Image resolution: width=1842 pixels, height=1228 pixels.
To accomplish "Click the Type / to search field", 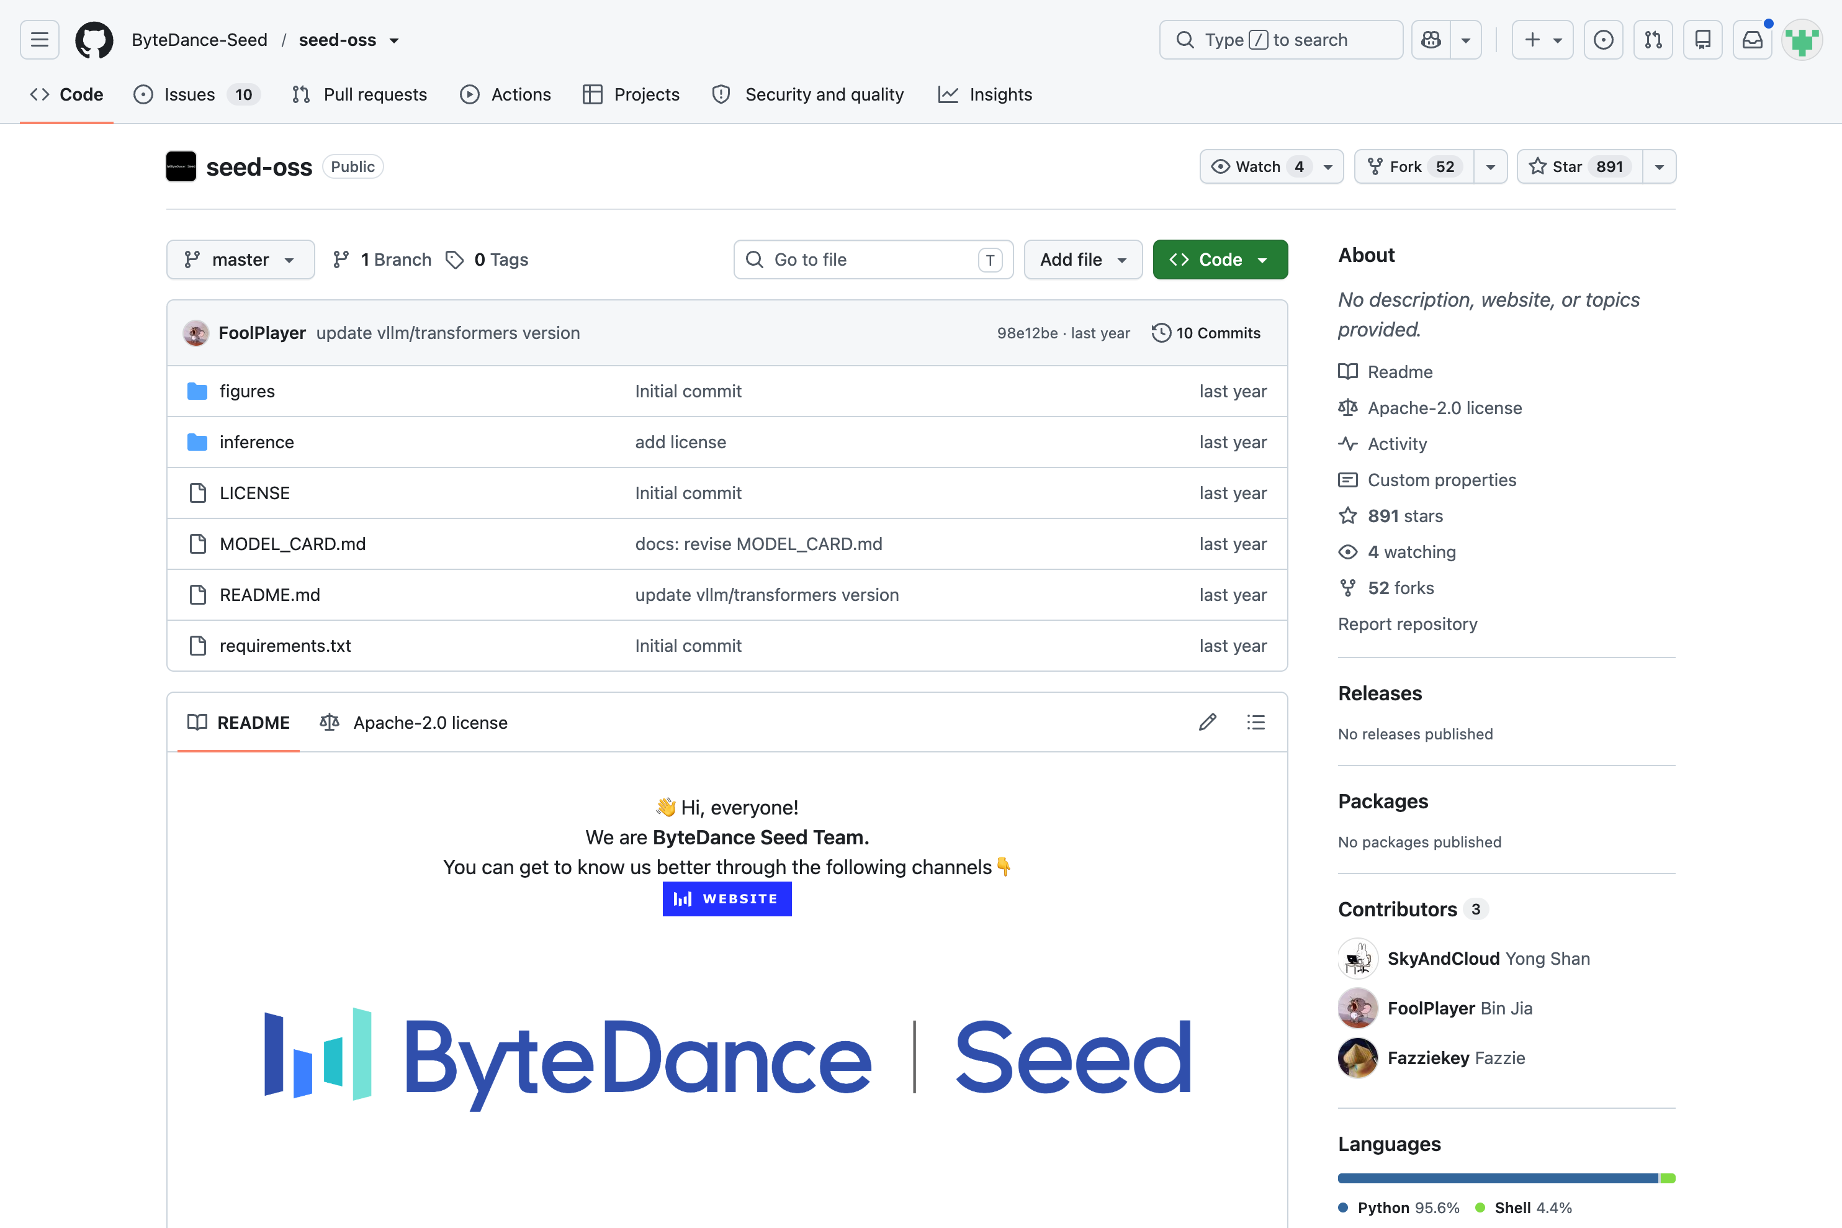I will tap(1281, 39).
